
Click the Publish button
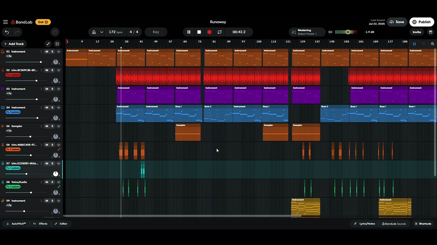point(422,22)
